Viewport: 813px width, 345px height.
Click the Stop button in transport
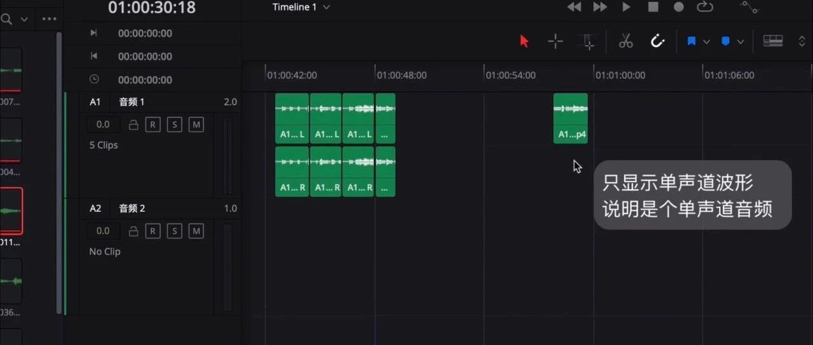point(653,7)
